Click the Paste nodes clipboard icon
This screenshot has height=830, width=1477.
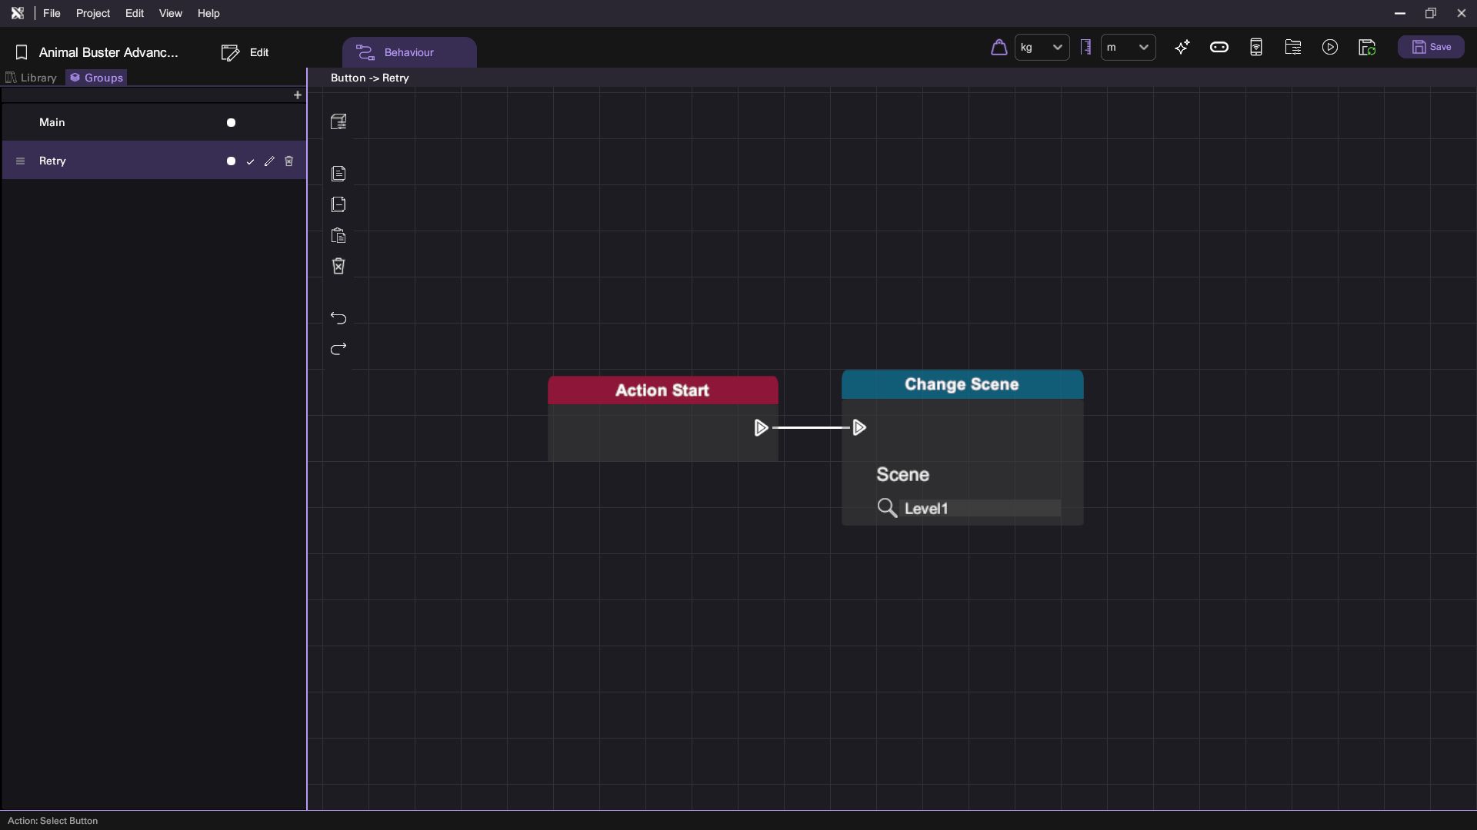(x=338, y=236)
